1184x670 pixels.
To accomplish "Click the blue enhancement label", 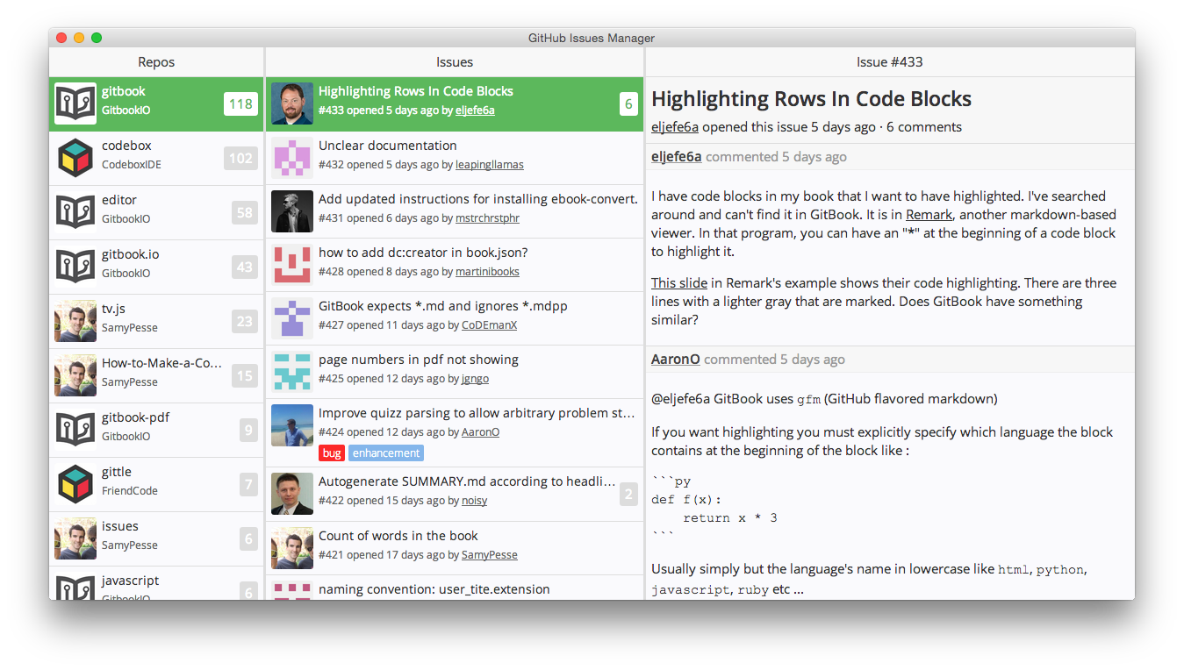I will click(x=386, y=453).
